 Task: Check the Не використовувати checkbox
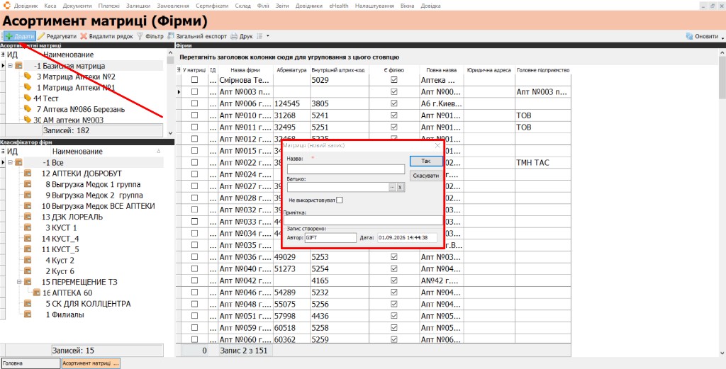click(340, 200)
